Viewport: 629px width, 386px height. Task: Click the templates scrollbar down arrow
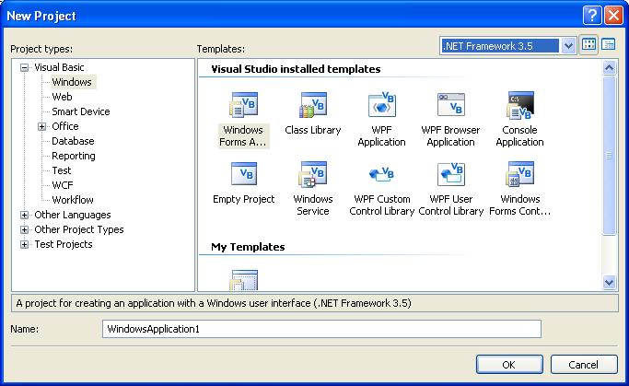(x=609, y=283)
